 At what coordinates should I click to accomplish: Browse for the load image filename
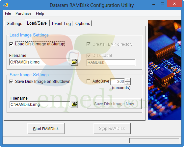74,62
